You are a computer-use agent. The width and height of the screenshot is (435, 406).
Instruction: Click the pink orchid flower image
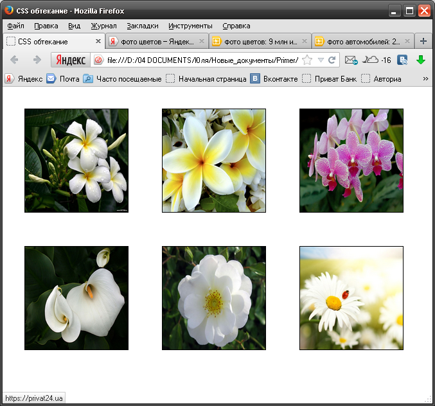coord(351,160)
